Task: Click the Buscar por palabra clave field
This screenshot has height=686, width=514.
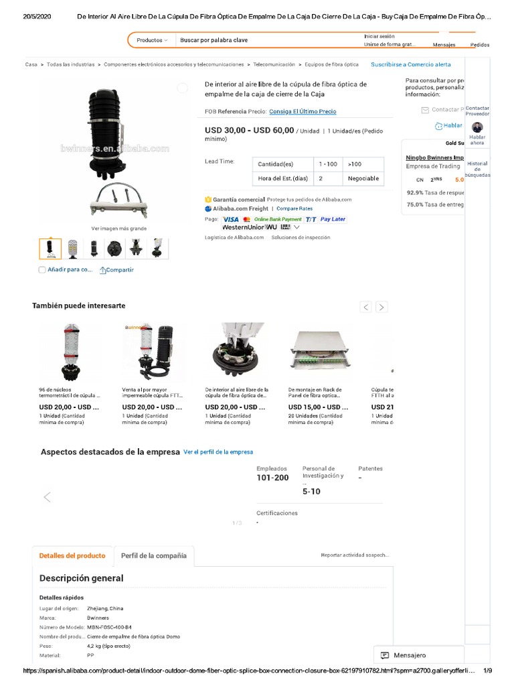Action: tap(266, 40)
